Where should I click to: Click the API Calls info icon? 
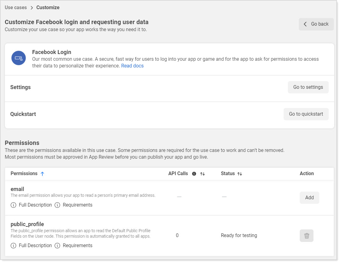pyautogui.click(x=194, y=174)
